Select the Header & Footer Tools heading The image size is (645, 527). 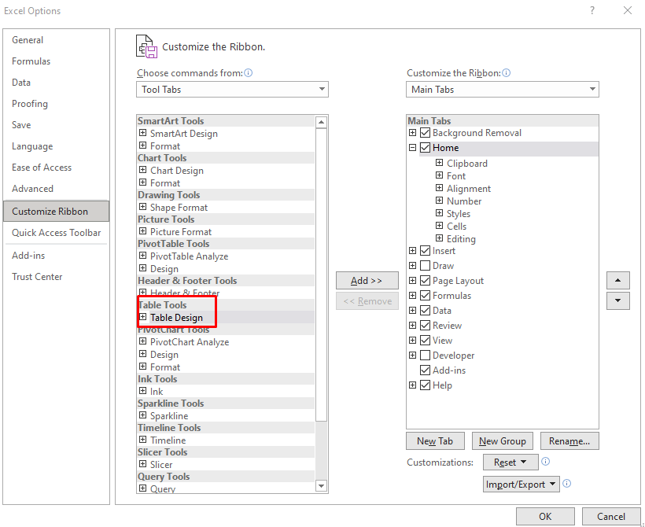(226, 281)
